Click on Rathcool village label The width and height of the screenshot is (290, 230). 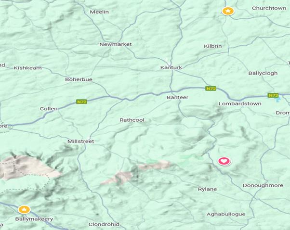132,120
